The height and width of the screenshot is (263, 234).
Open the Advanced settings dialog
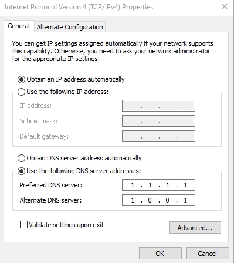pyautogui.click(x=195, y=228)
